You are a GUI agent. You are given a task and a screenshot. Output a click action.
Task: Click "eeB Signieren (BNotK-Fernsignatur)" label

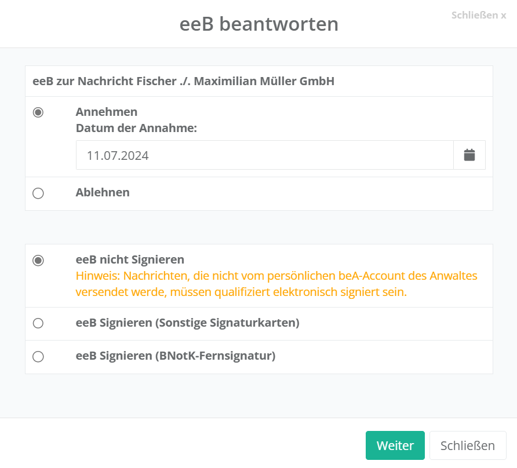(x=175, y=356)
